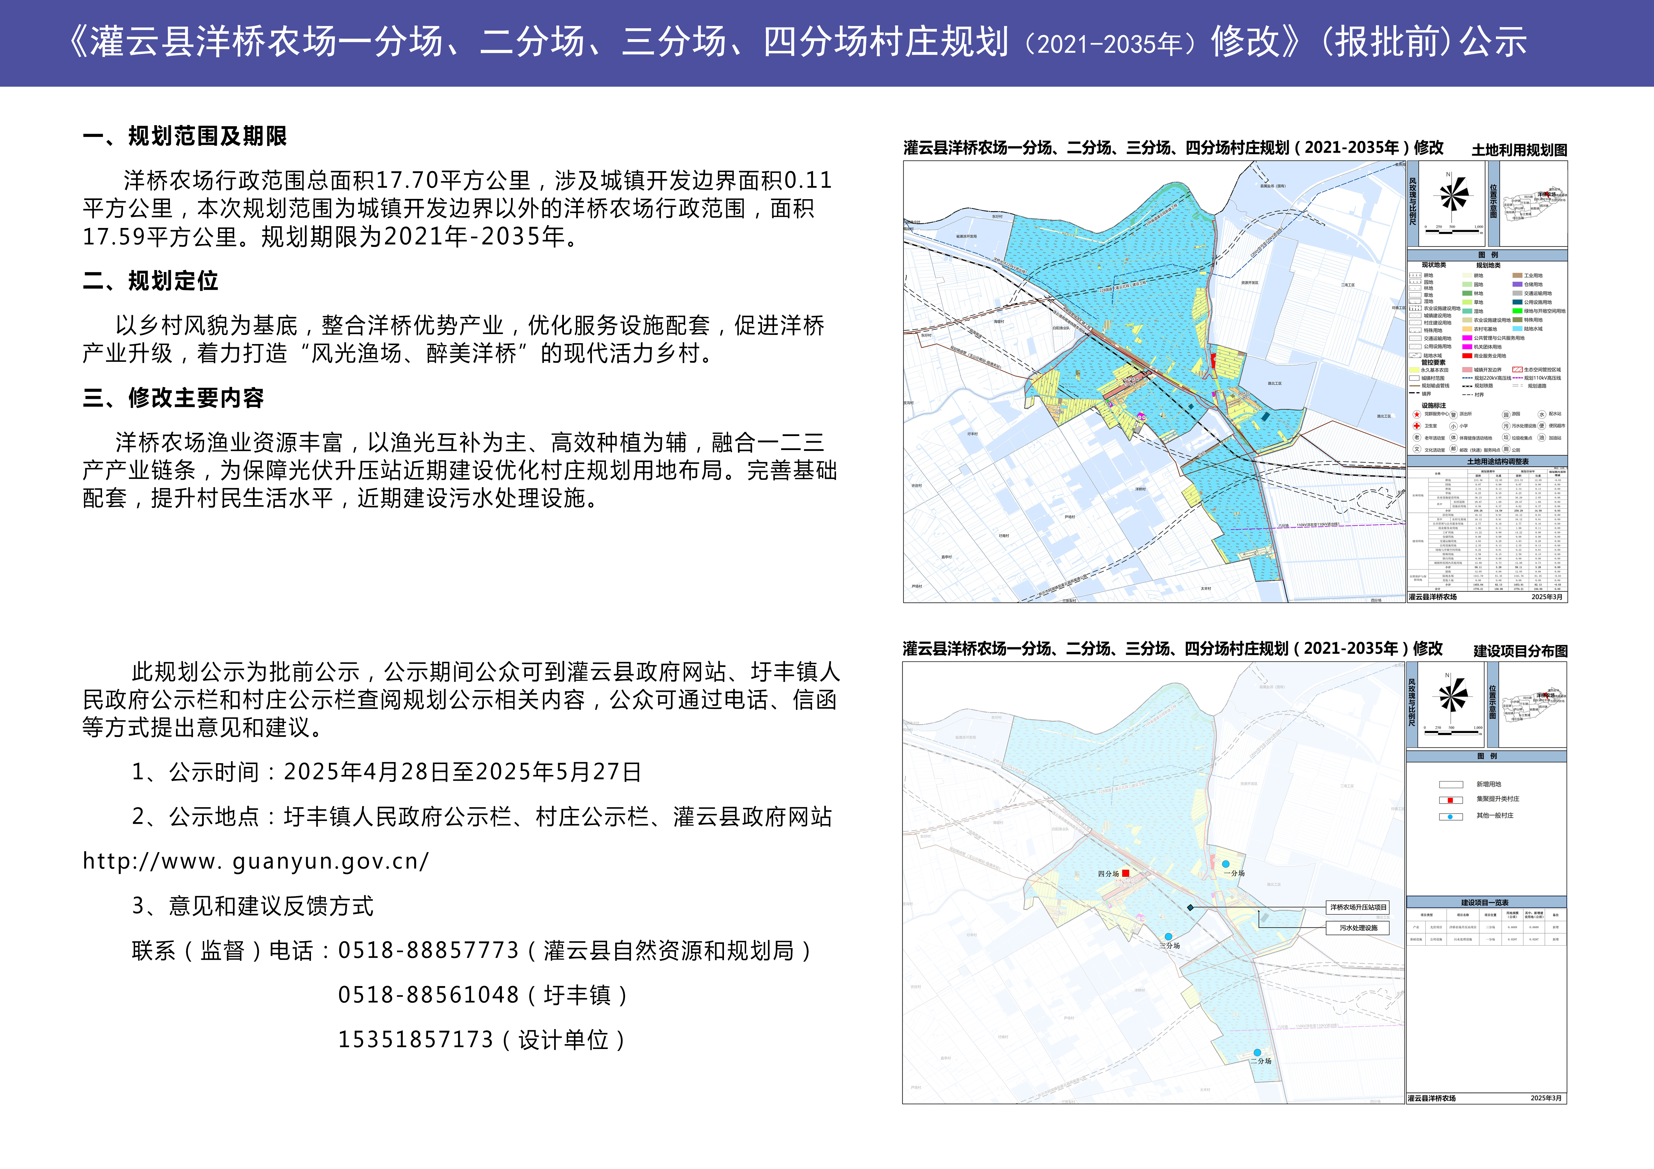Click the 加油站 油 facility icon
Screen dimensions: 1654x1169
[1542, 437]
